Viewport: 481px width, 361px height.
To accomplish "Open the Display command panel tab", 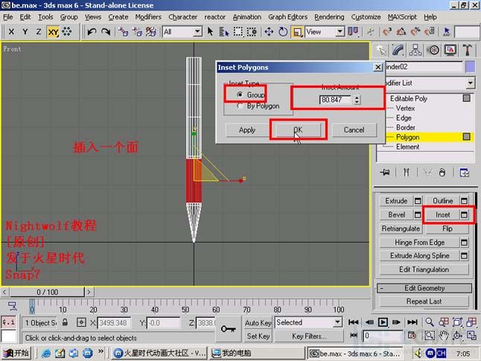I will (x=450, y=50).
